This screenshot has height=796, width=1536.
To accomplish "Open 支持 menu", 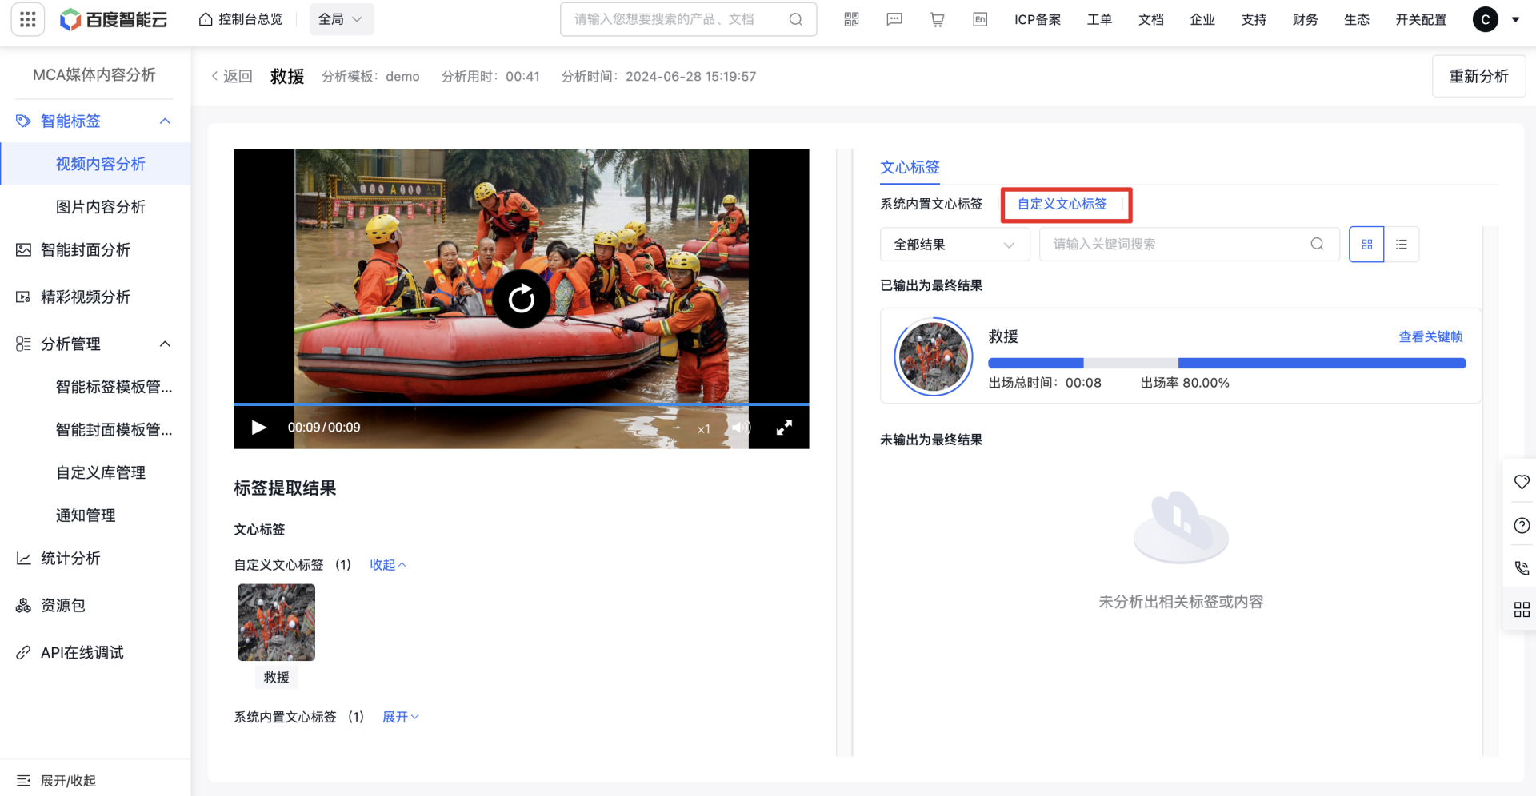I will click(x=1254, y=19).
